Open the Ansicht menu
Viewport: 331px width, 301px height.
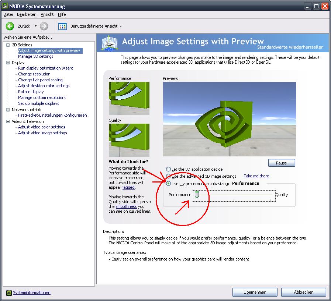coord(47,14)
